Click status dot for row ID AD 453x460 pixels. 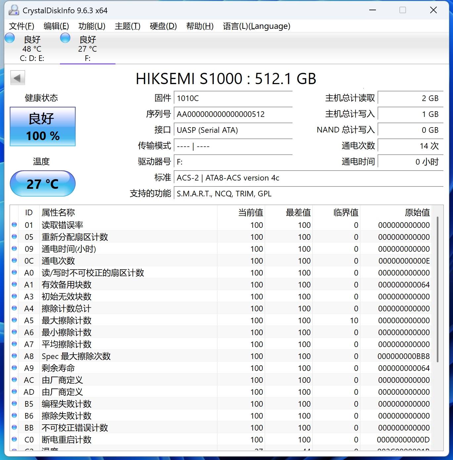pyautogui.click(x=14, y=391)
